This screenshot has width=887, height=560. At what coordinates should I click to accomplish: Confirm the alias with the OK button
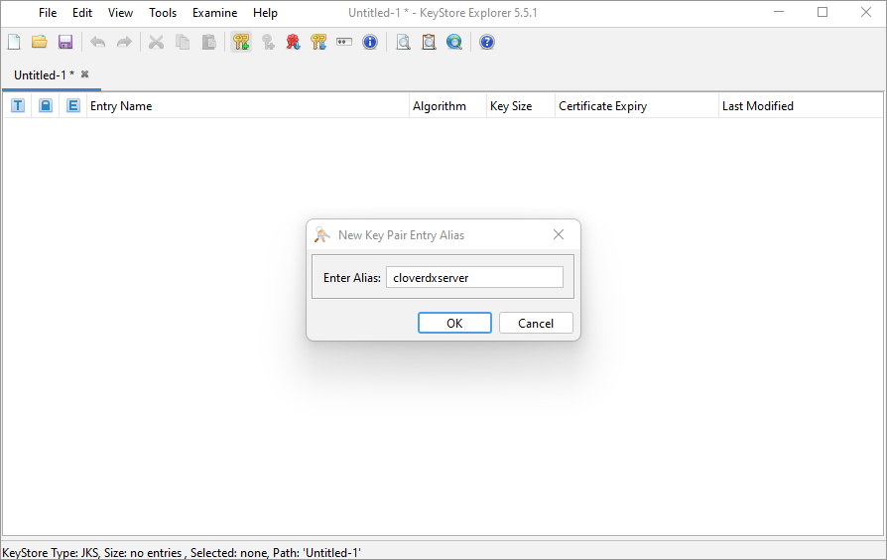[454, 323]
